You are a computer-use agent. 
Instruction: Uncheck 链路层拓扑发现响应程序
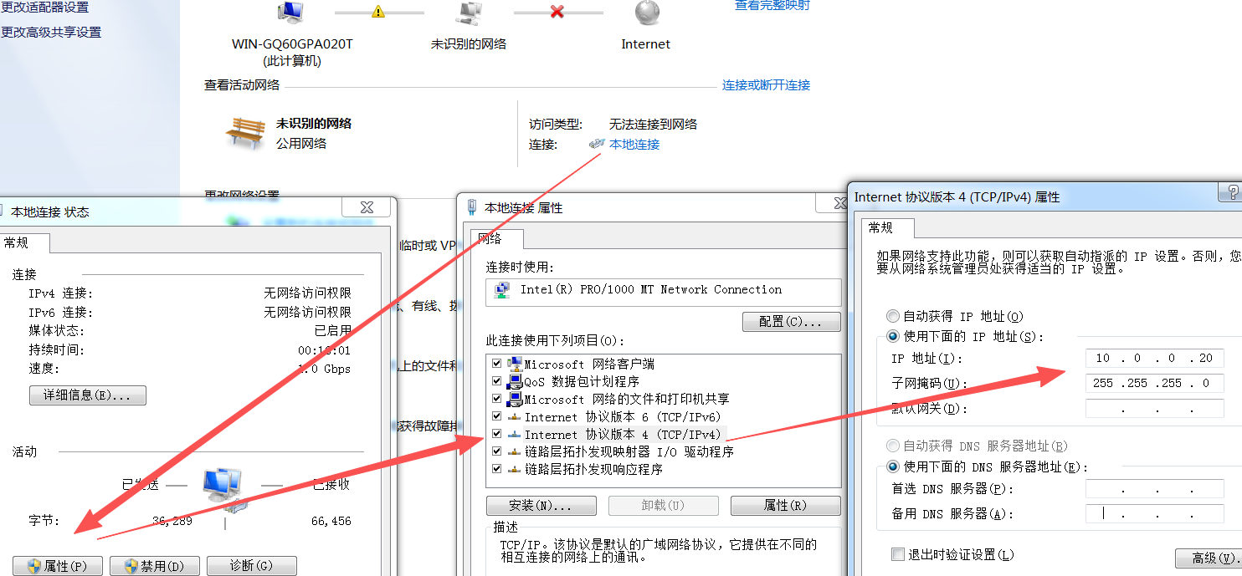coord(497,468)
